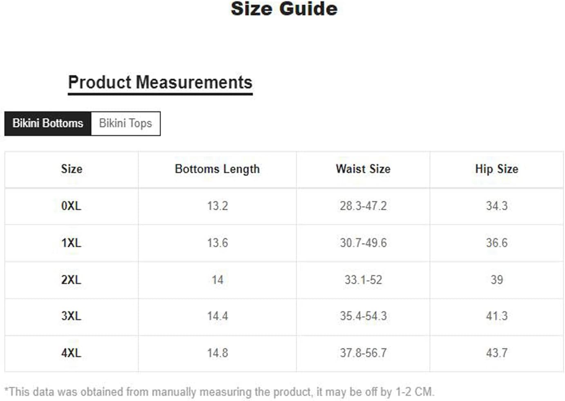
Task: Click the 28.3-47.2 waist size cell
Action: coord(363,206)
